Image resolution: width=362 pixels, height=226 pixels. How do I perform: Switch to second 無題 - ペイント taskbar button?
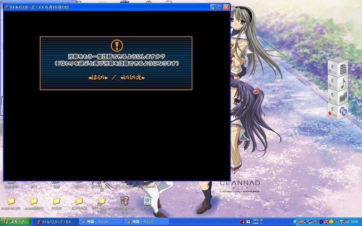click(147, 222)
